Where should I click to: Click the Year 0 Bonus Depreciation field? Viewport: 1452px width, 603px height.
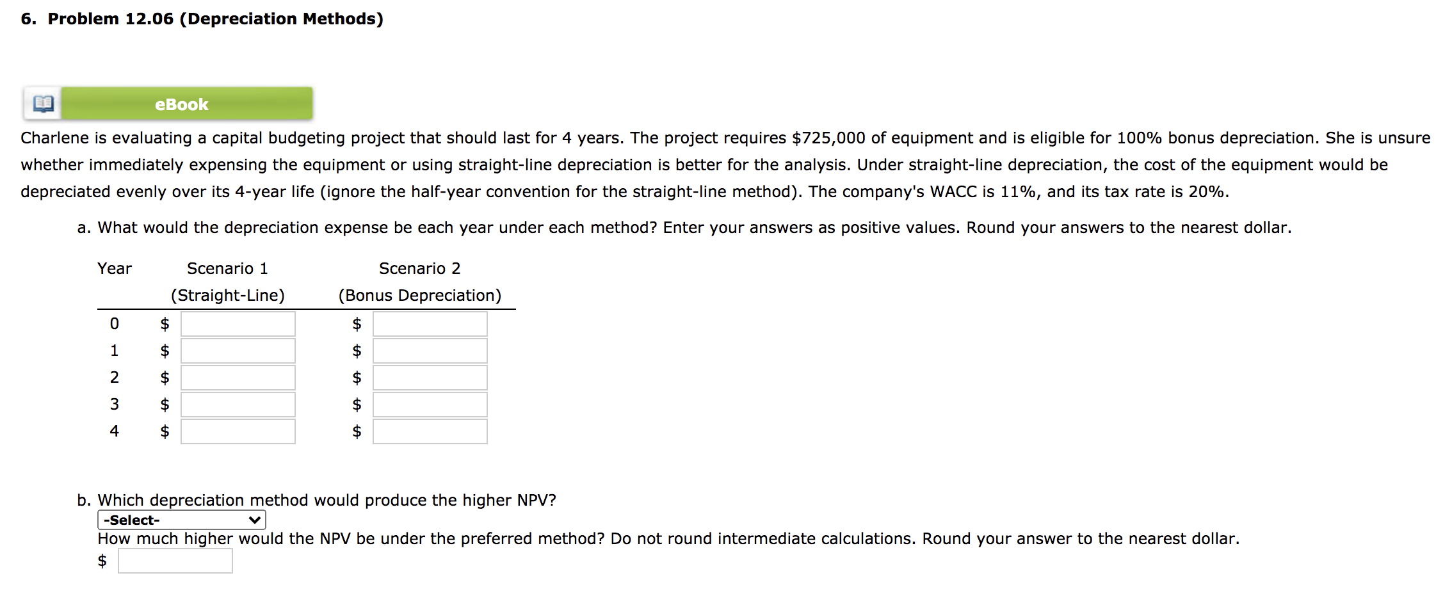(429, 324)
